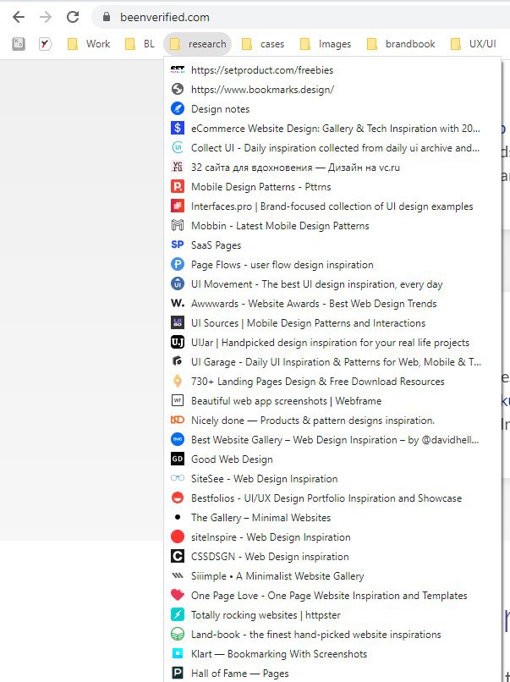Viewport: 510px width, 682px height.
Task: Collapse the research bookmarks folder
Action: point(198,43)
